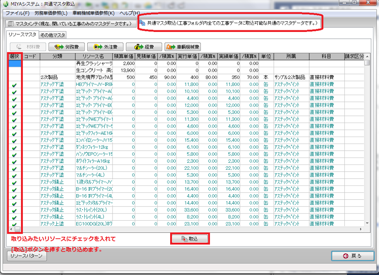Uncheck selection for ラス・トレイント(4L) row
The height and width of the screenshot is (275, 379).
click(x=14, y=217)
